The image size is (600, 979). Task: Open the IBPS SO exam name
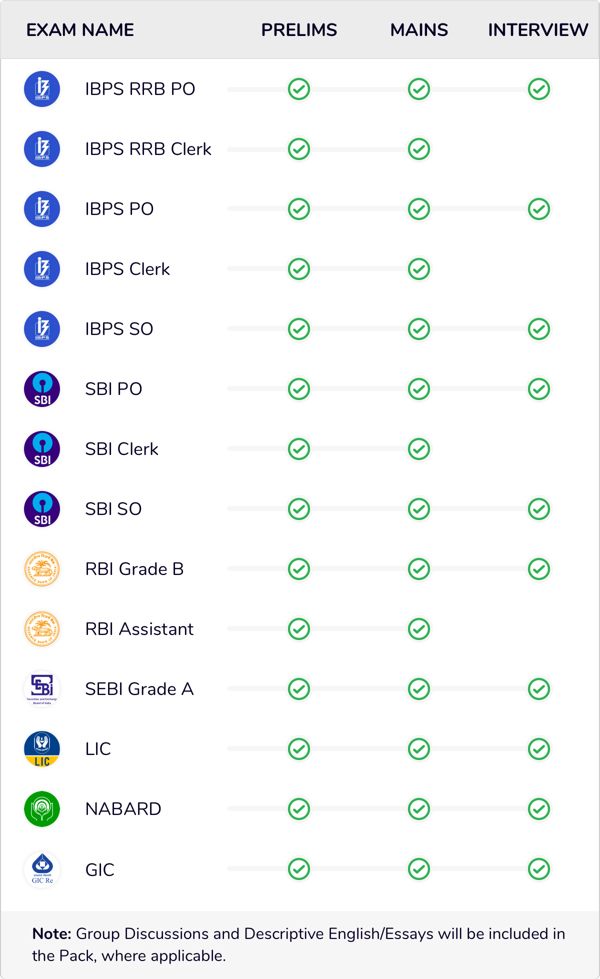coord(119,329)
